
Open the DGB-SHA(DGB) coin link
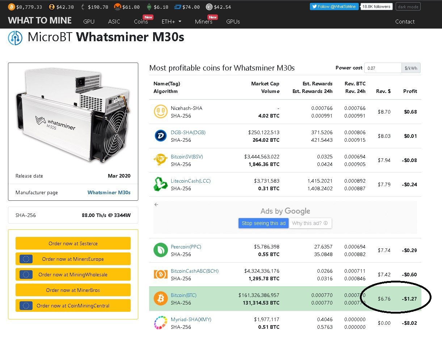188,132
